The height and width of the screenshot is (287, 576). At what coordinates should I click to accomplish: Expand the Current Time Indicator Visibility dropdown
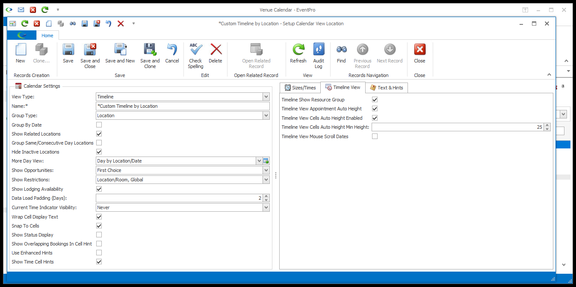pos(266,207)
